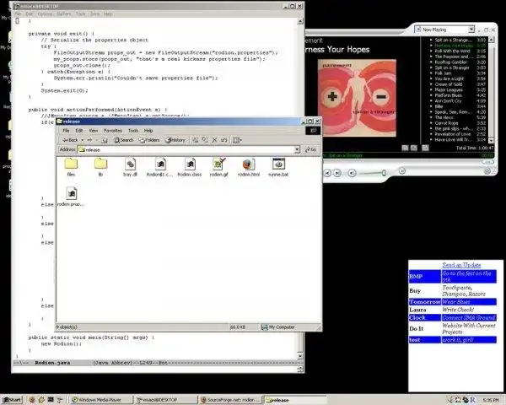Click the playlist scrollbar down arrow in Media Player
The width and height of the screenshot is (506, 405).
pyautogui.click(x=491, y=140)
